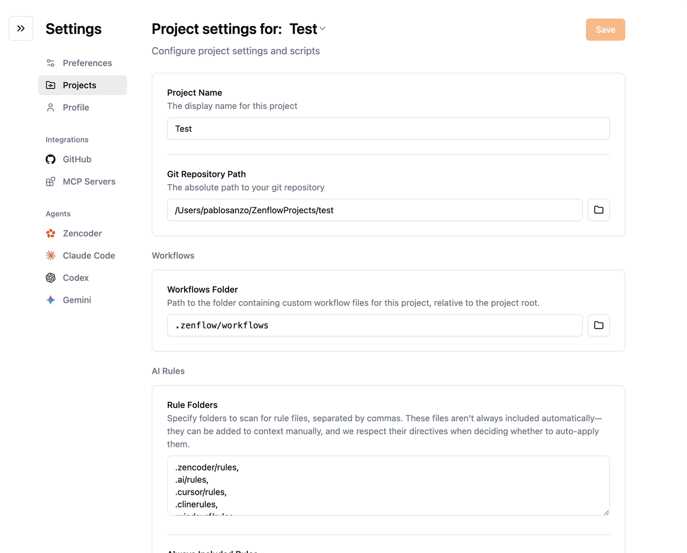Switch to the Projects settings section
687x553 pixels.
pos(80,85)
